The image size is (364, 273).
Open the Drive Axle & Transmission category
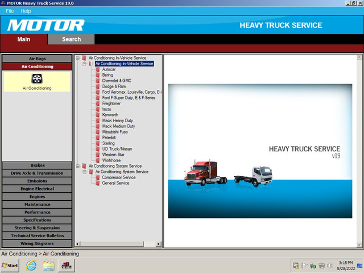37,173
